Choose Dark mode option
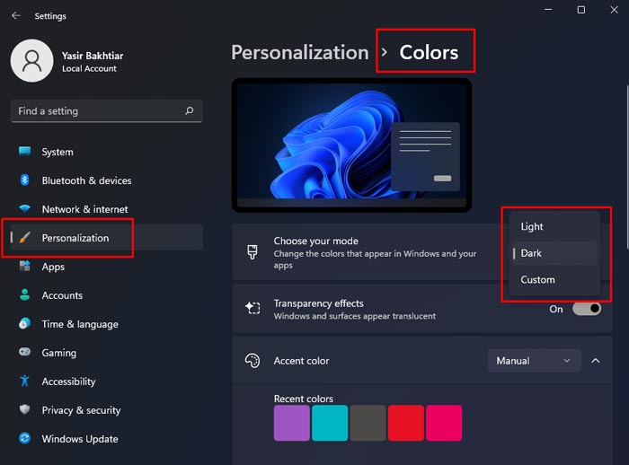The height and width of the screenshot is (465, 629). pos(554,253)
